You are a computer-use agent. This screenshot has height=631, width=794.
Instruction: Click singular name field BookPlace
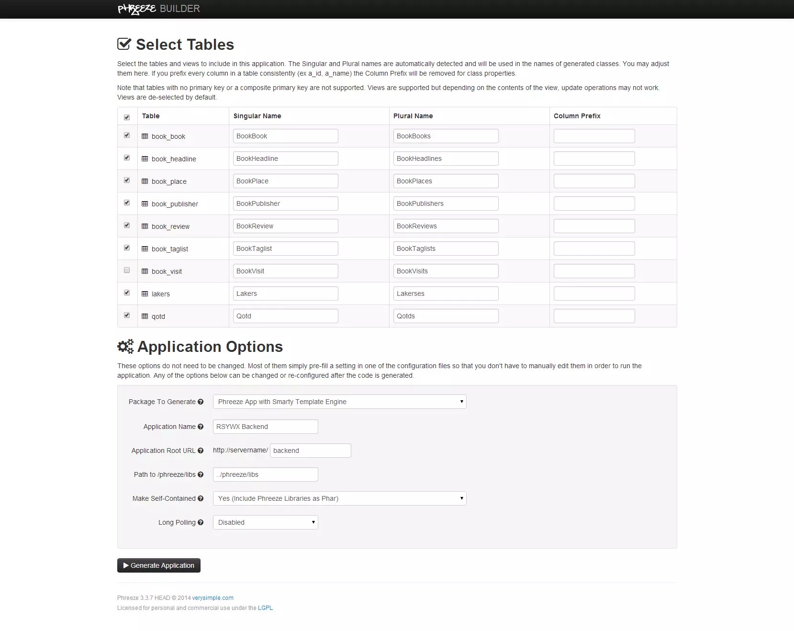coord(285,181)
